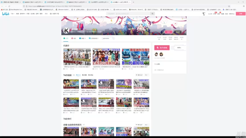Click the browser forward arrow
The image size is (246, 138).
[6, 6]
